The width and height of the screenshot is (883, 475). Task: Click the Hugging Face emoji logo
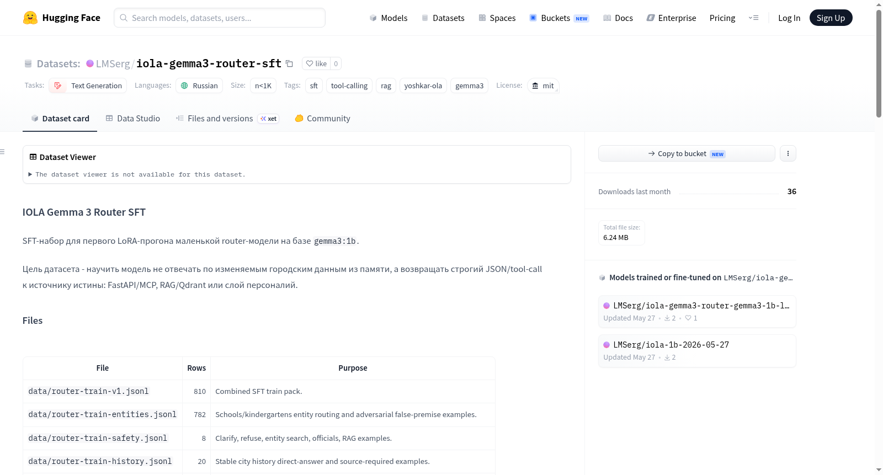coord(30,18)
